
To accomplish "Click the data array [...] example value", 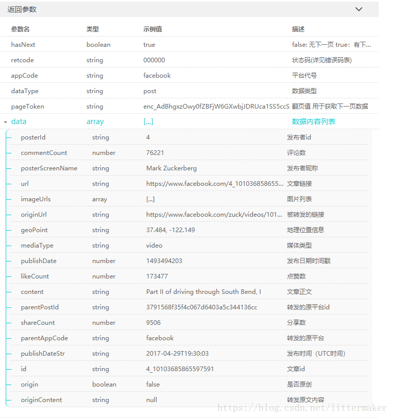I will (x=148, y=121).
